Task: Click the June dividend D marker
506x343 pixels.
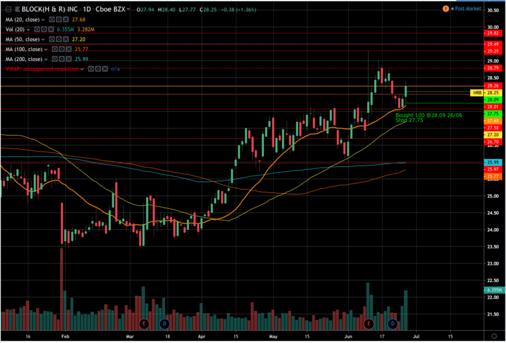Action: [x=392, y=323]
